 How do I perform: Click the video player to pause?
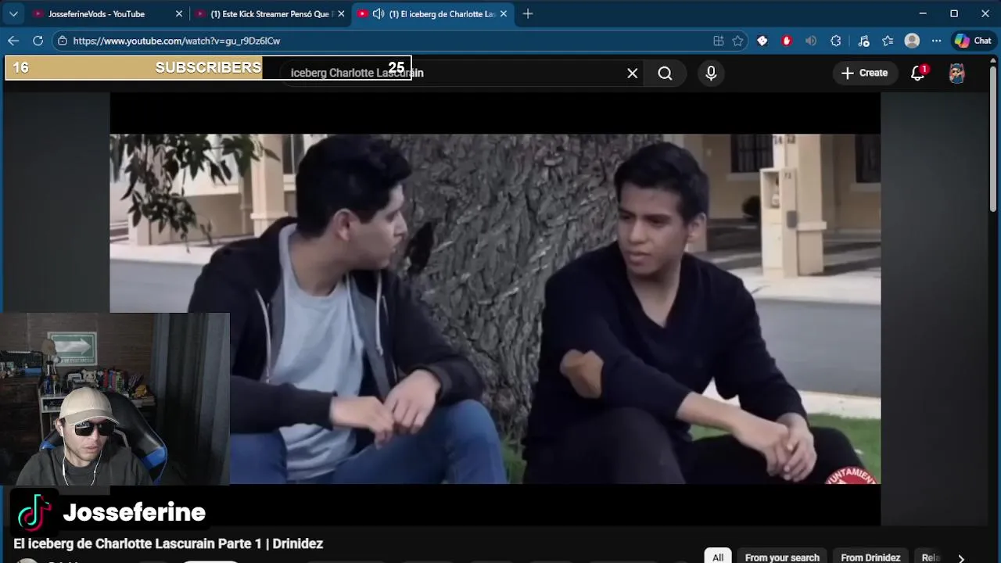tap(495, 309)
